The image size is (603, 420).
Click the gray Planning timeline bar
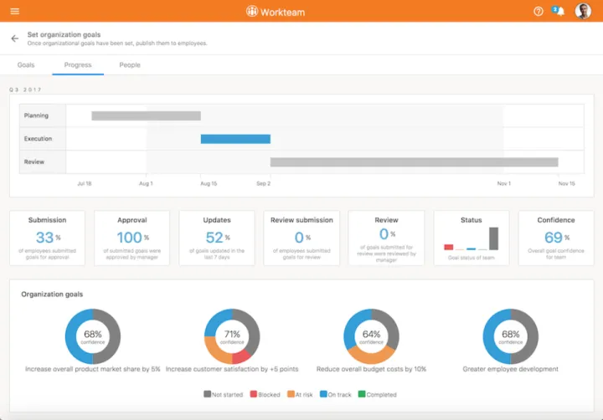(146, 115)
